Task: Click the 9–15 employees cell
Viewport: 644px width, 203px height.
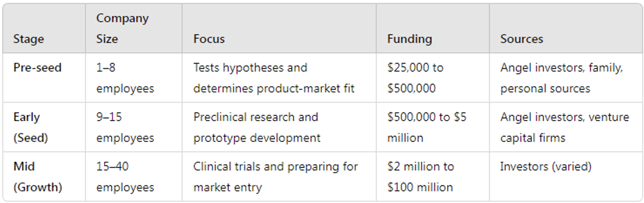Action: (125, 127)
